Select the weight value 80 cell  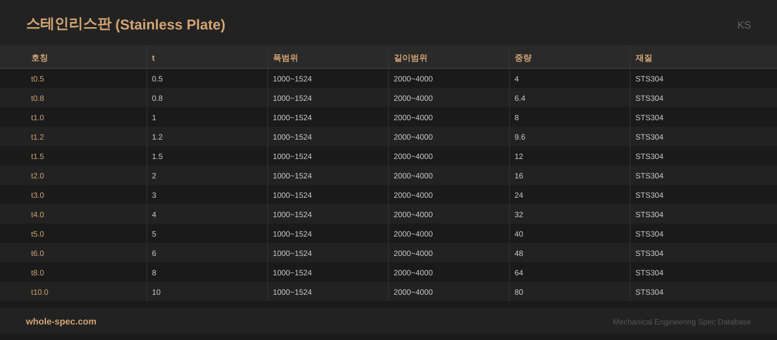pyautogui.click(x=519, y=292)
